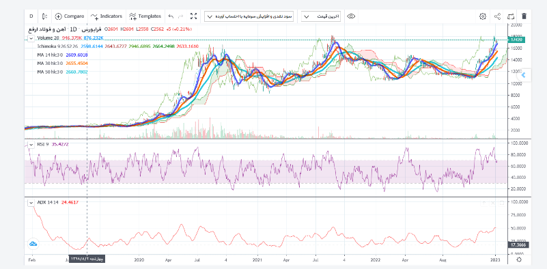Click the blue chart logo icon
This screenshot has height=269, width=547.
click(x=33, y=244)
